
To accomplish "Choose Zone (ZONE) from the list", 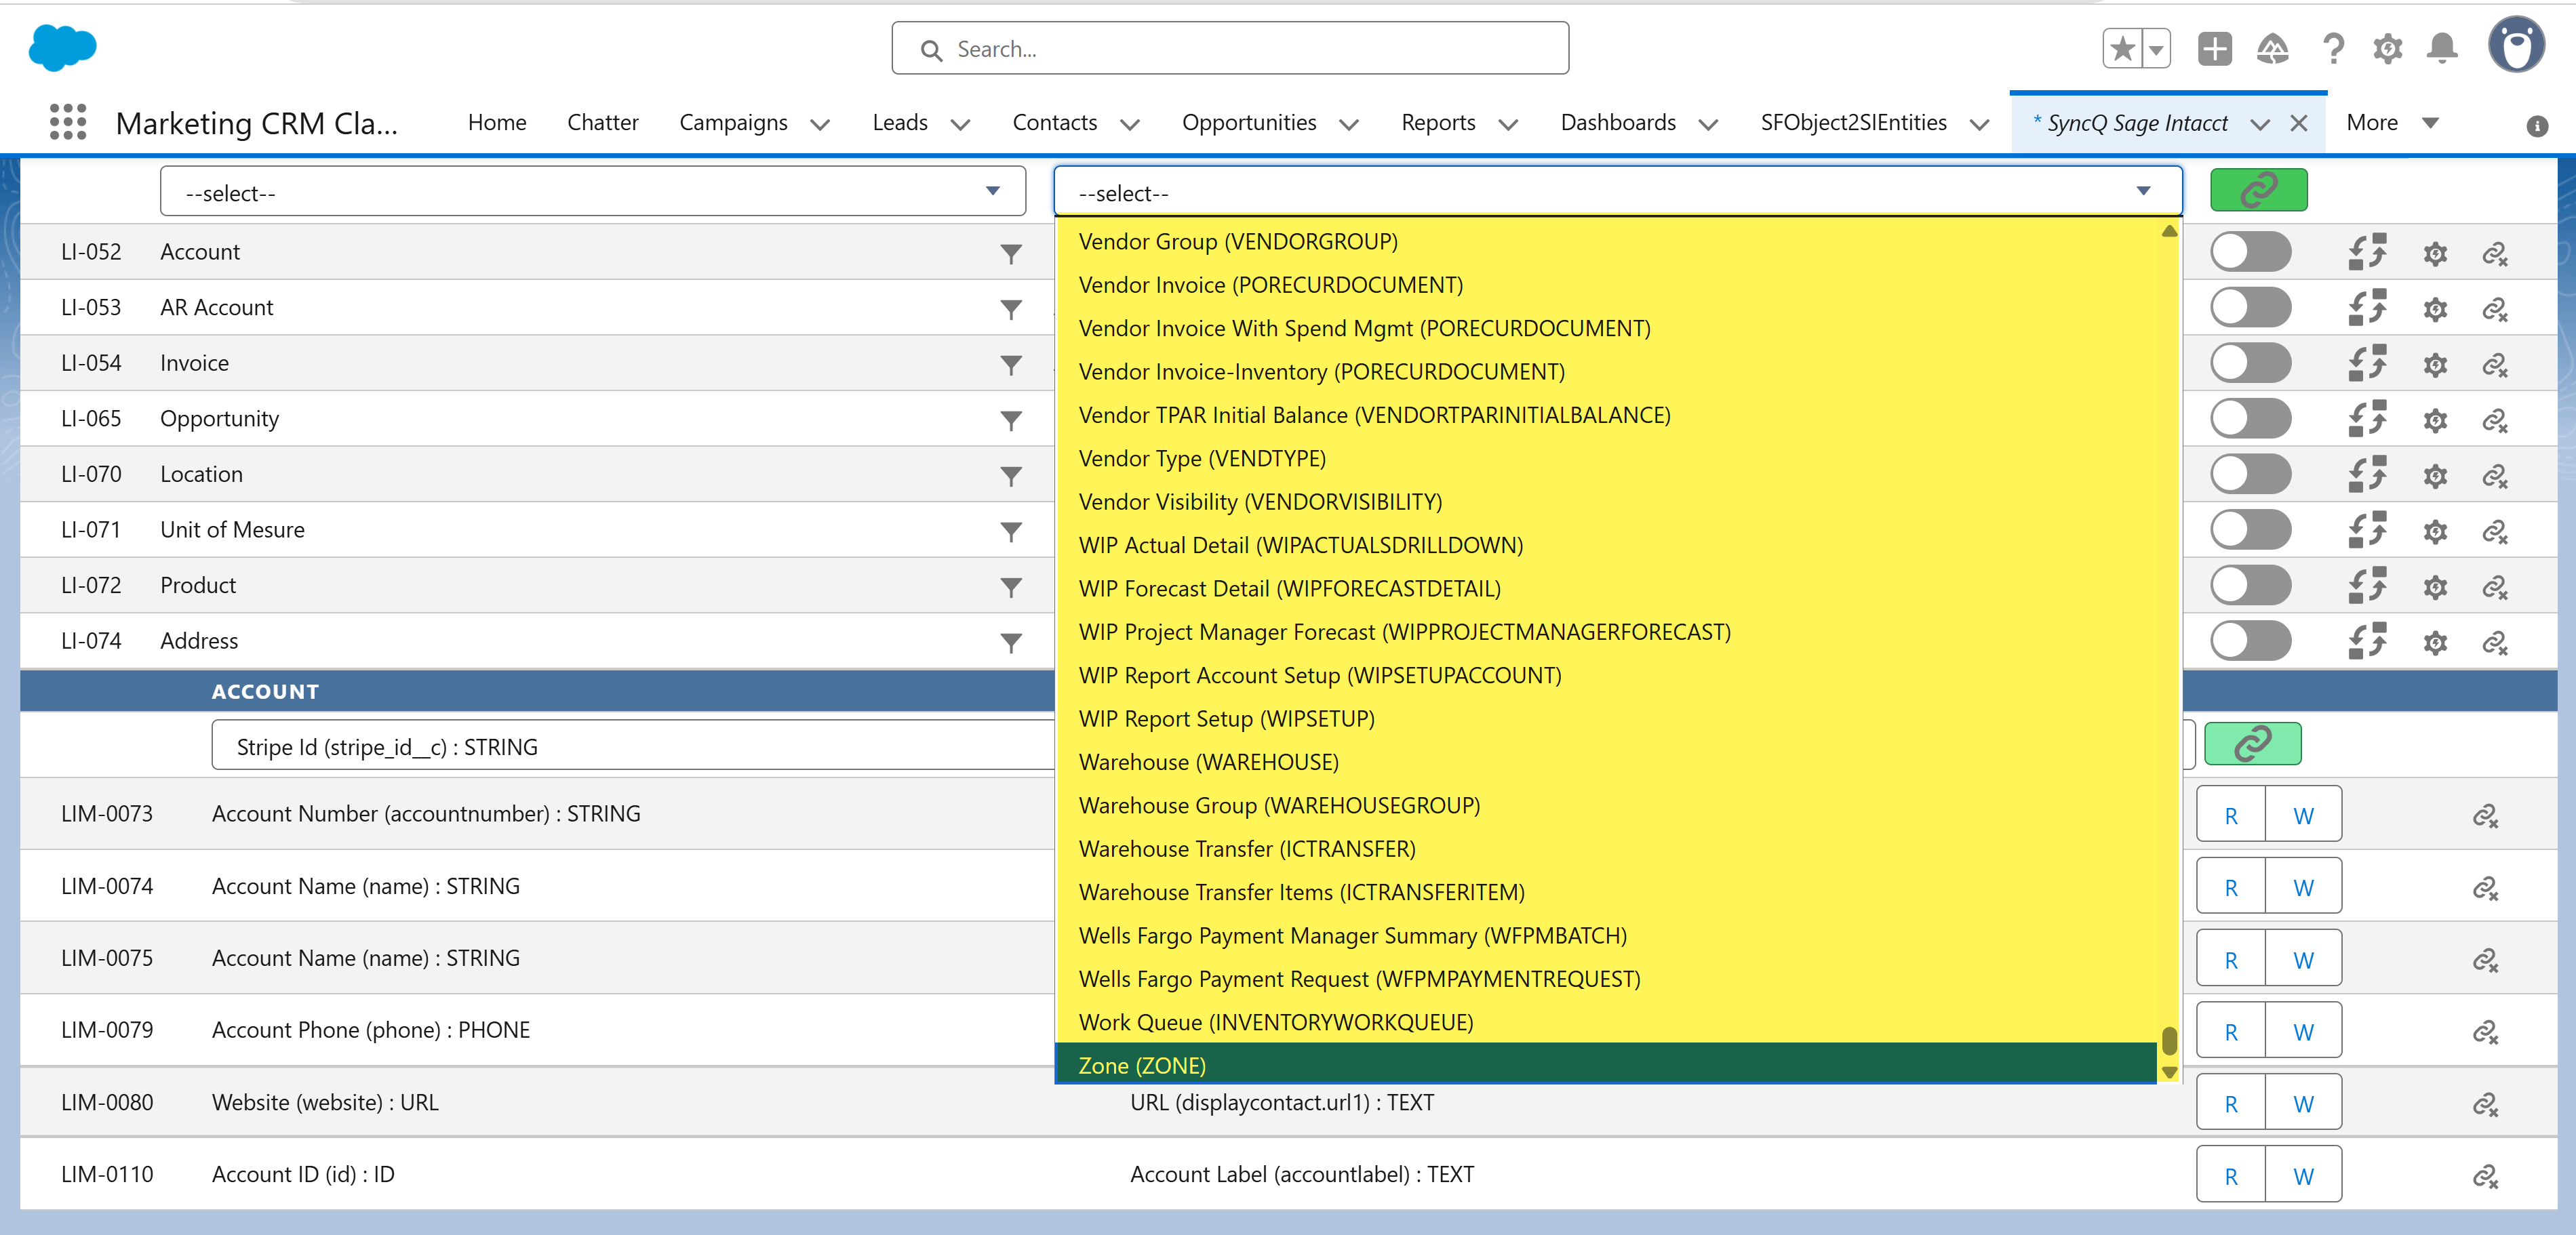I will (x=1605, y=1066).
